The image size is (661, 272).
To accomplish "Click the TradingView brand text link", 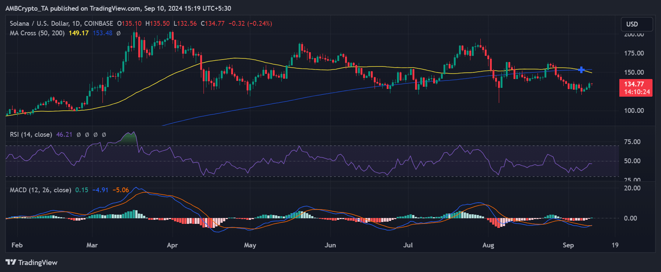I will [x=38, y=262].
